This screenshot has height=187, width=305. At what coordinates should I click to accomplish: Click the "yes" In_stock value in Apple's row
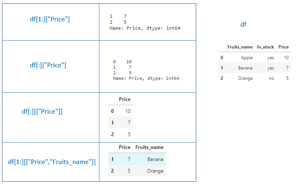click(x=270, y=58)
